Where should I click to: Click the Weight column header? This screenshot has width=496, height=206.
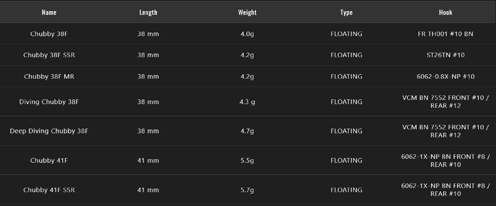pyautogui.click(x=247, y=13)
